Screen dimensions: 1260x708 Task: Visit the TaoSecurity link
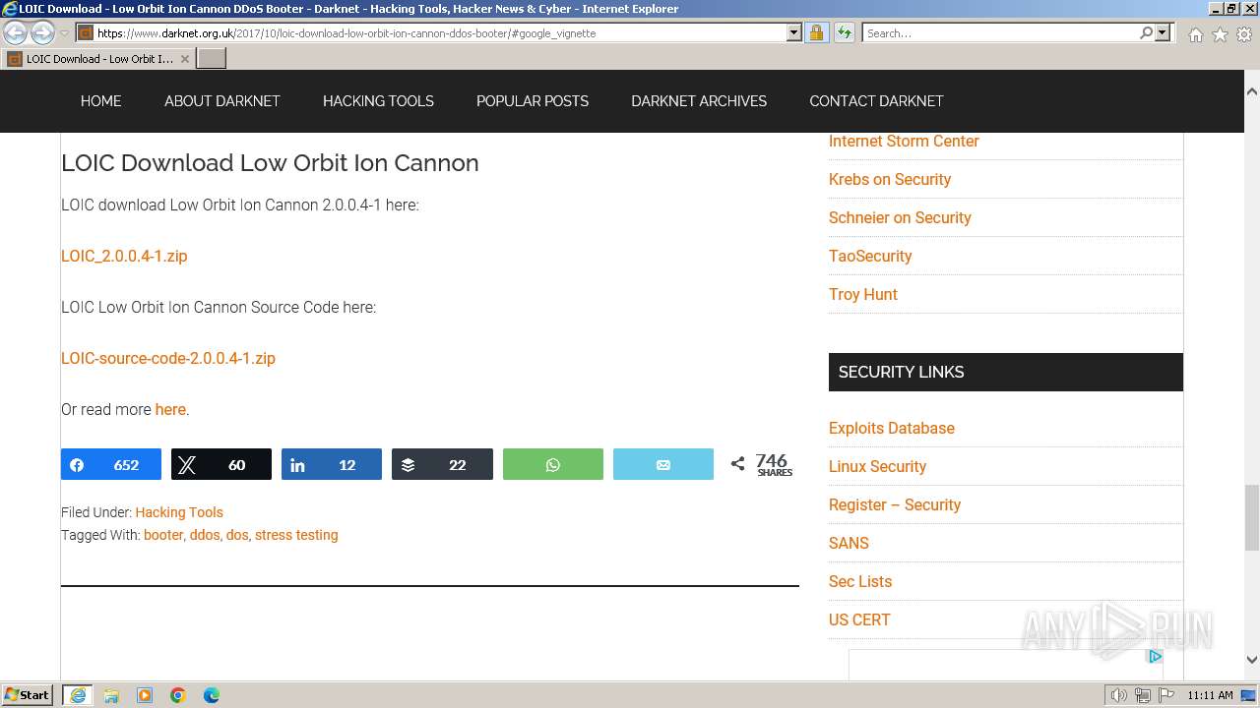870,256
